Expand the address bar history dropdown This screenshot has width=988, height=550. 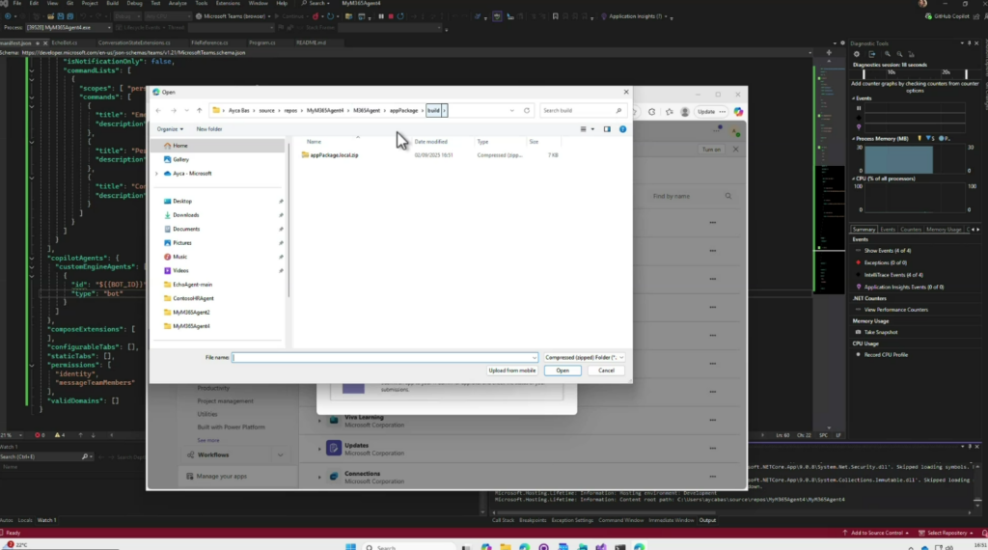pyautogui.click(x=511, y=110)
